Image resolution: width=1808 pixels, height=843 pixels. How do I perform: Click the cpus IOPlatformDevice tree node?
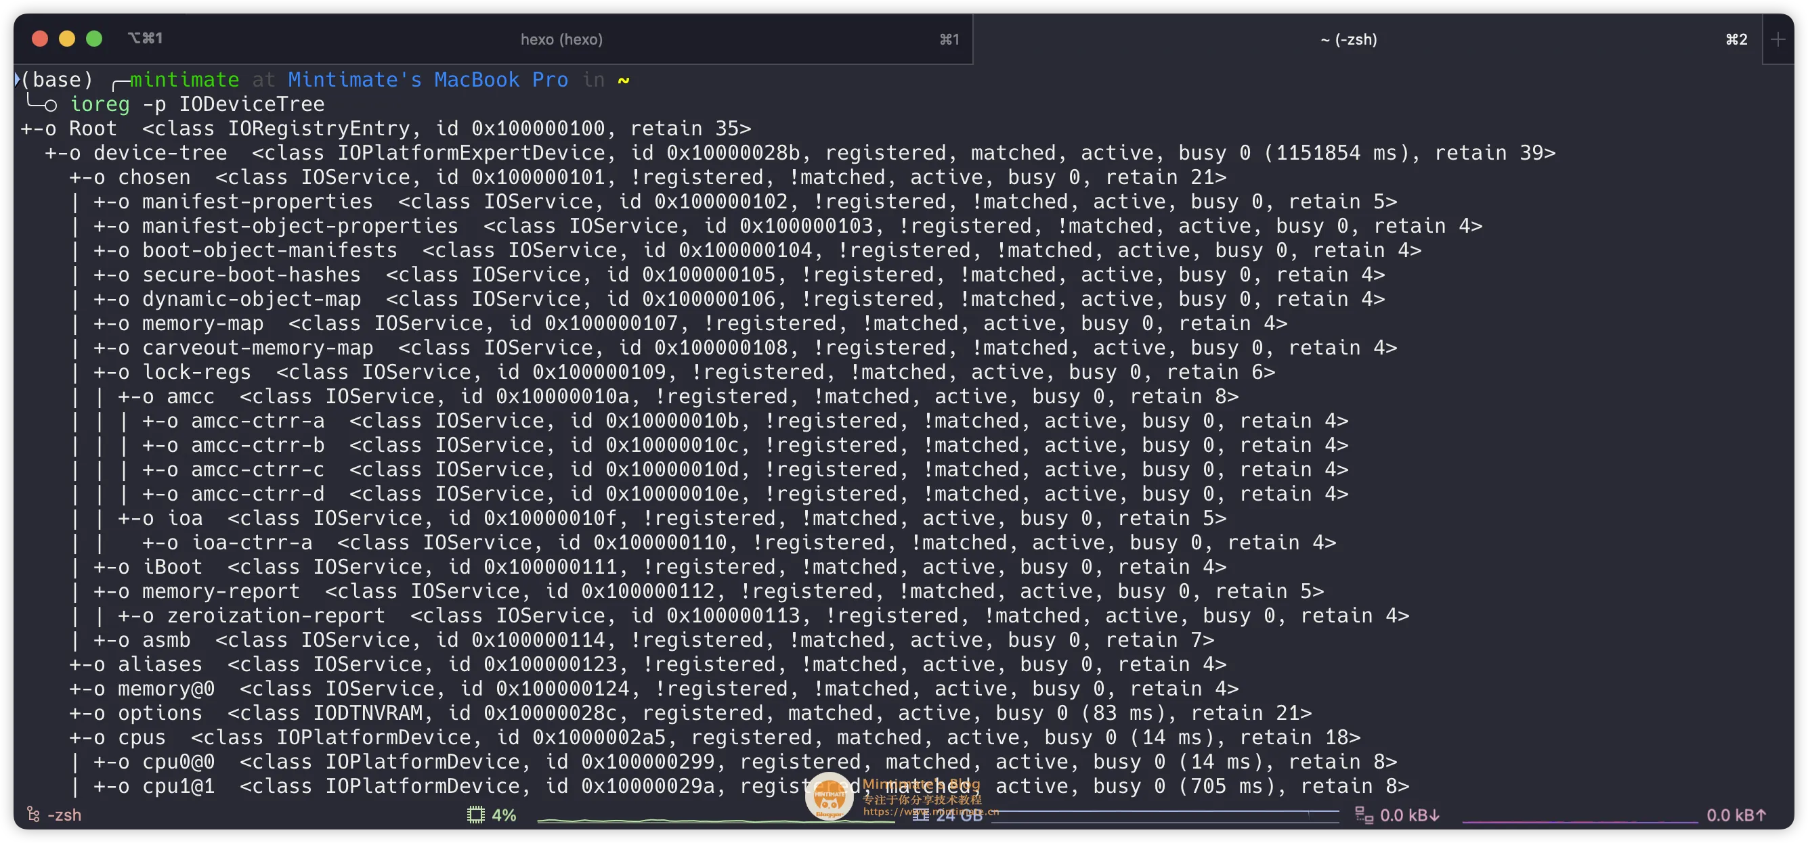[141, 738]
